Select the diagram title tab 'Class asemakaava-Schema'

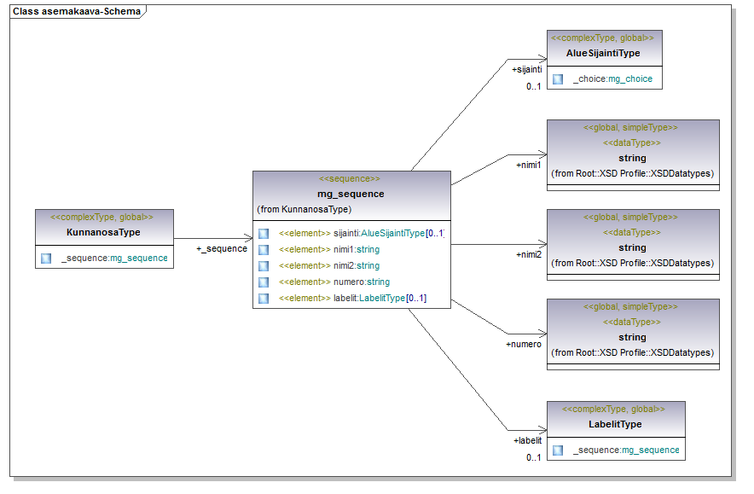76,12
